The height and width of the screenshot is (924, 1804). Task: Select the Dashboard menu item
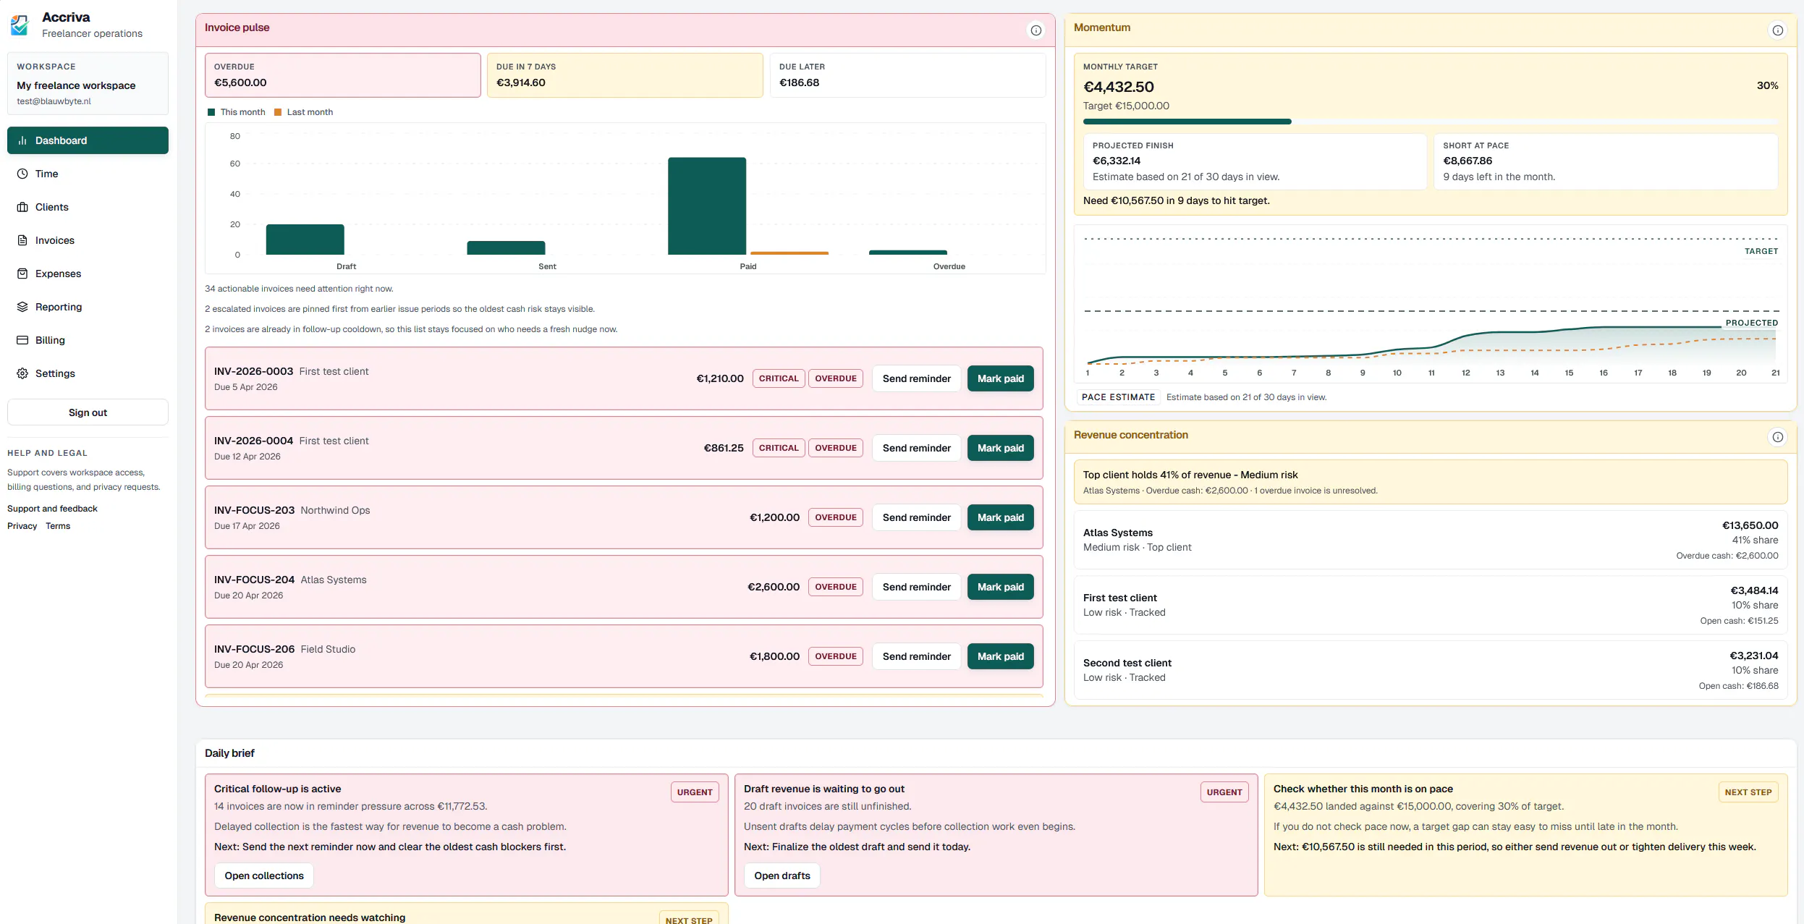pos(88,140)
